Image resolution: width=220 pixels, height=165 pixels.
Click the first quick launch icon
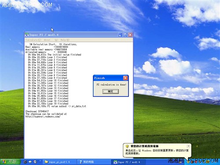(x=25, y=162)
